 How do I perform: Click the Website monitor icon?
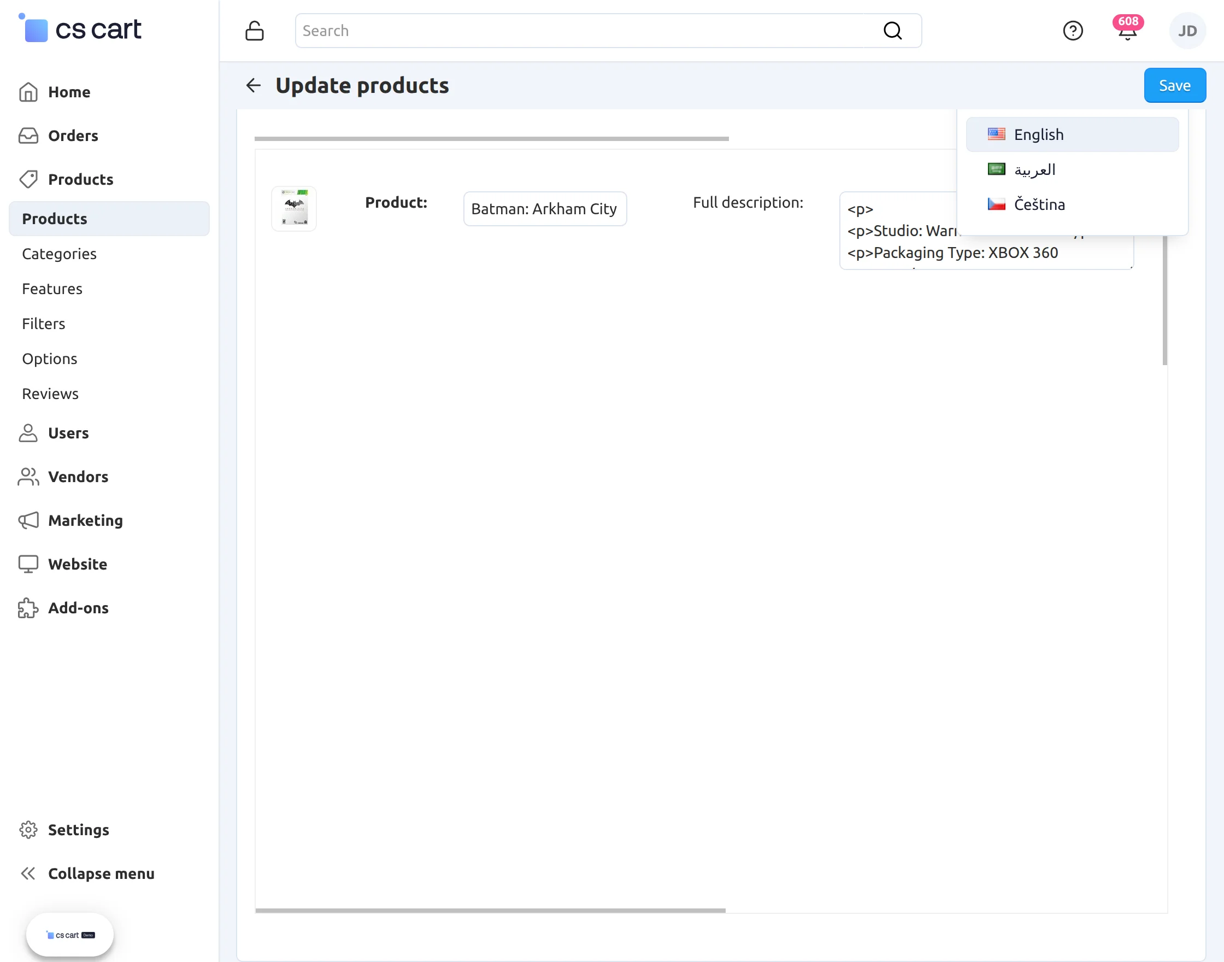pos(28,564)
